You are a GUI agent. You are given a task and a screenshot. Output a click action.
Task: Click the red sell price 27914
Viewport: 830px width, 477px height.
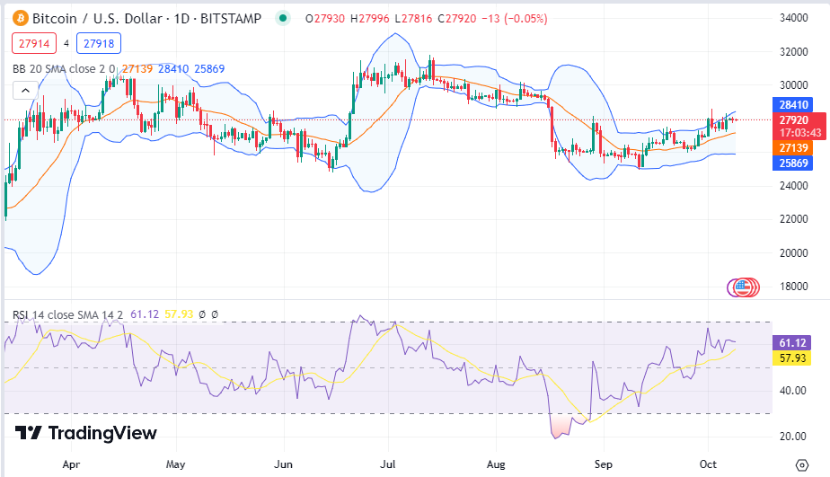point(34,43)
